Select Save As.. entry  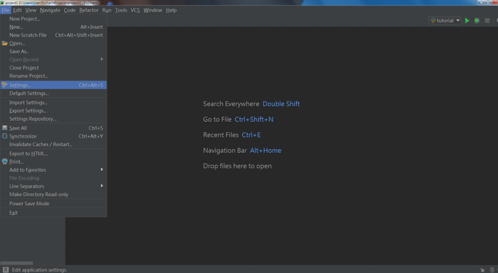[53, 52]
